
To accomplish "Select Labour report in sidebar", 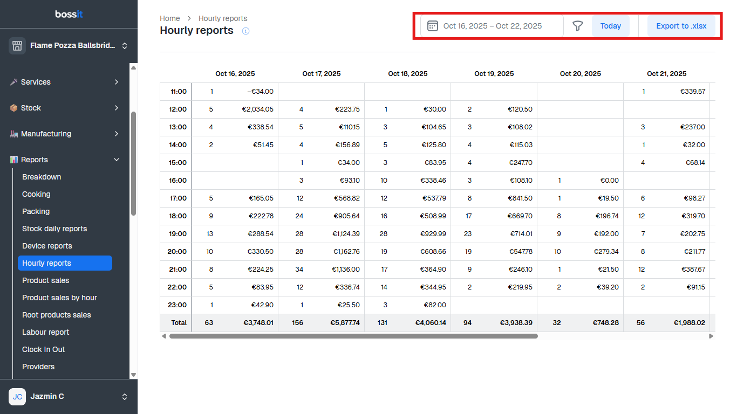I will [46, 332].
